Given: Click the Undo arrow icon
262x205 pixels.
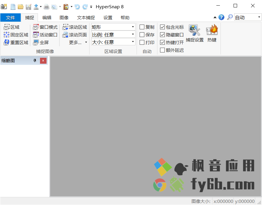Looking at the screenshot, I should 77,7.
